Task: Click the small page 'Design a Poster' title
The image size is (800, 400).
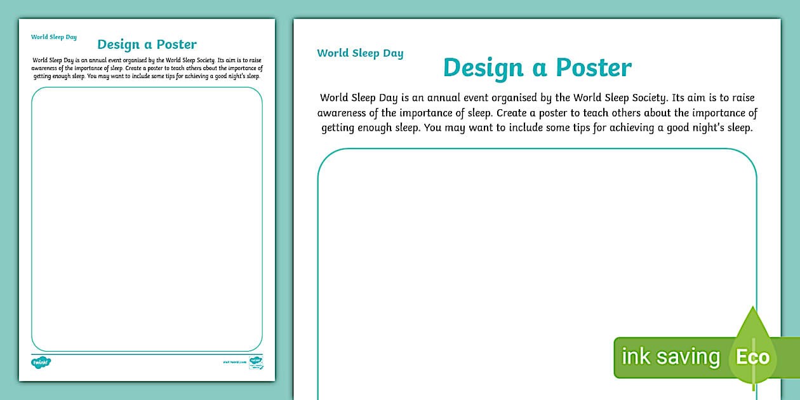Action: [147, 44]
